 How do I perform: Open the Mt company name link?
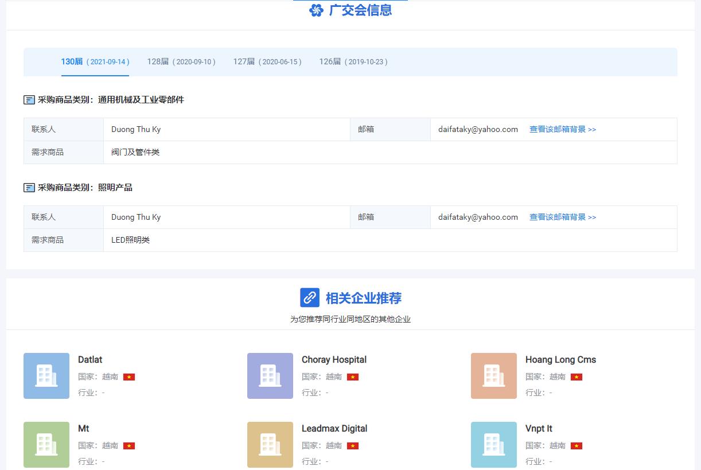[x=84, y=429]
